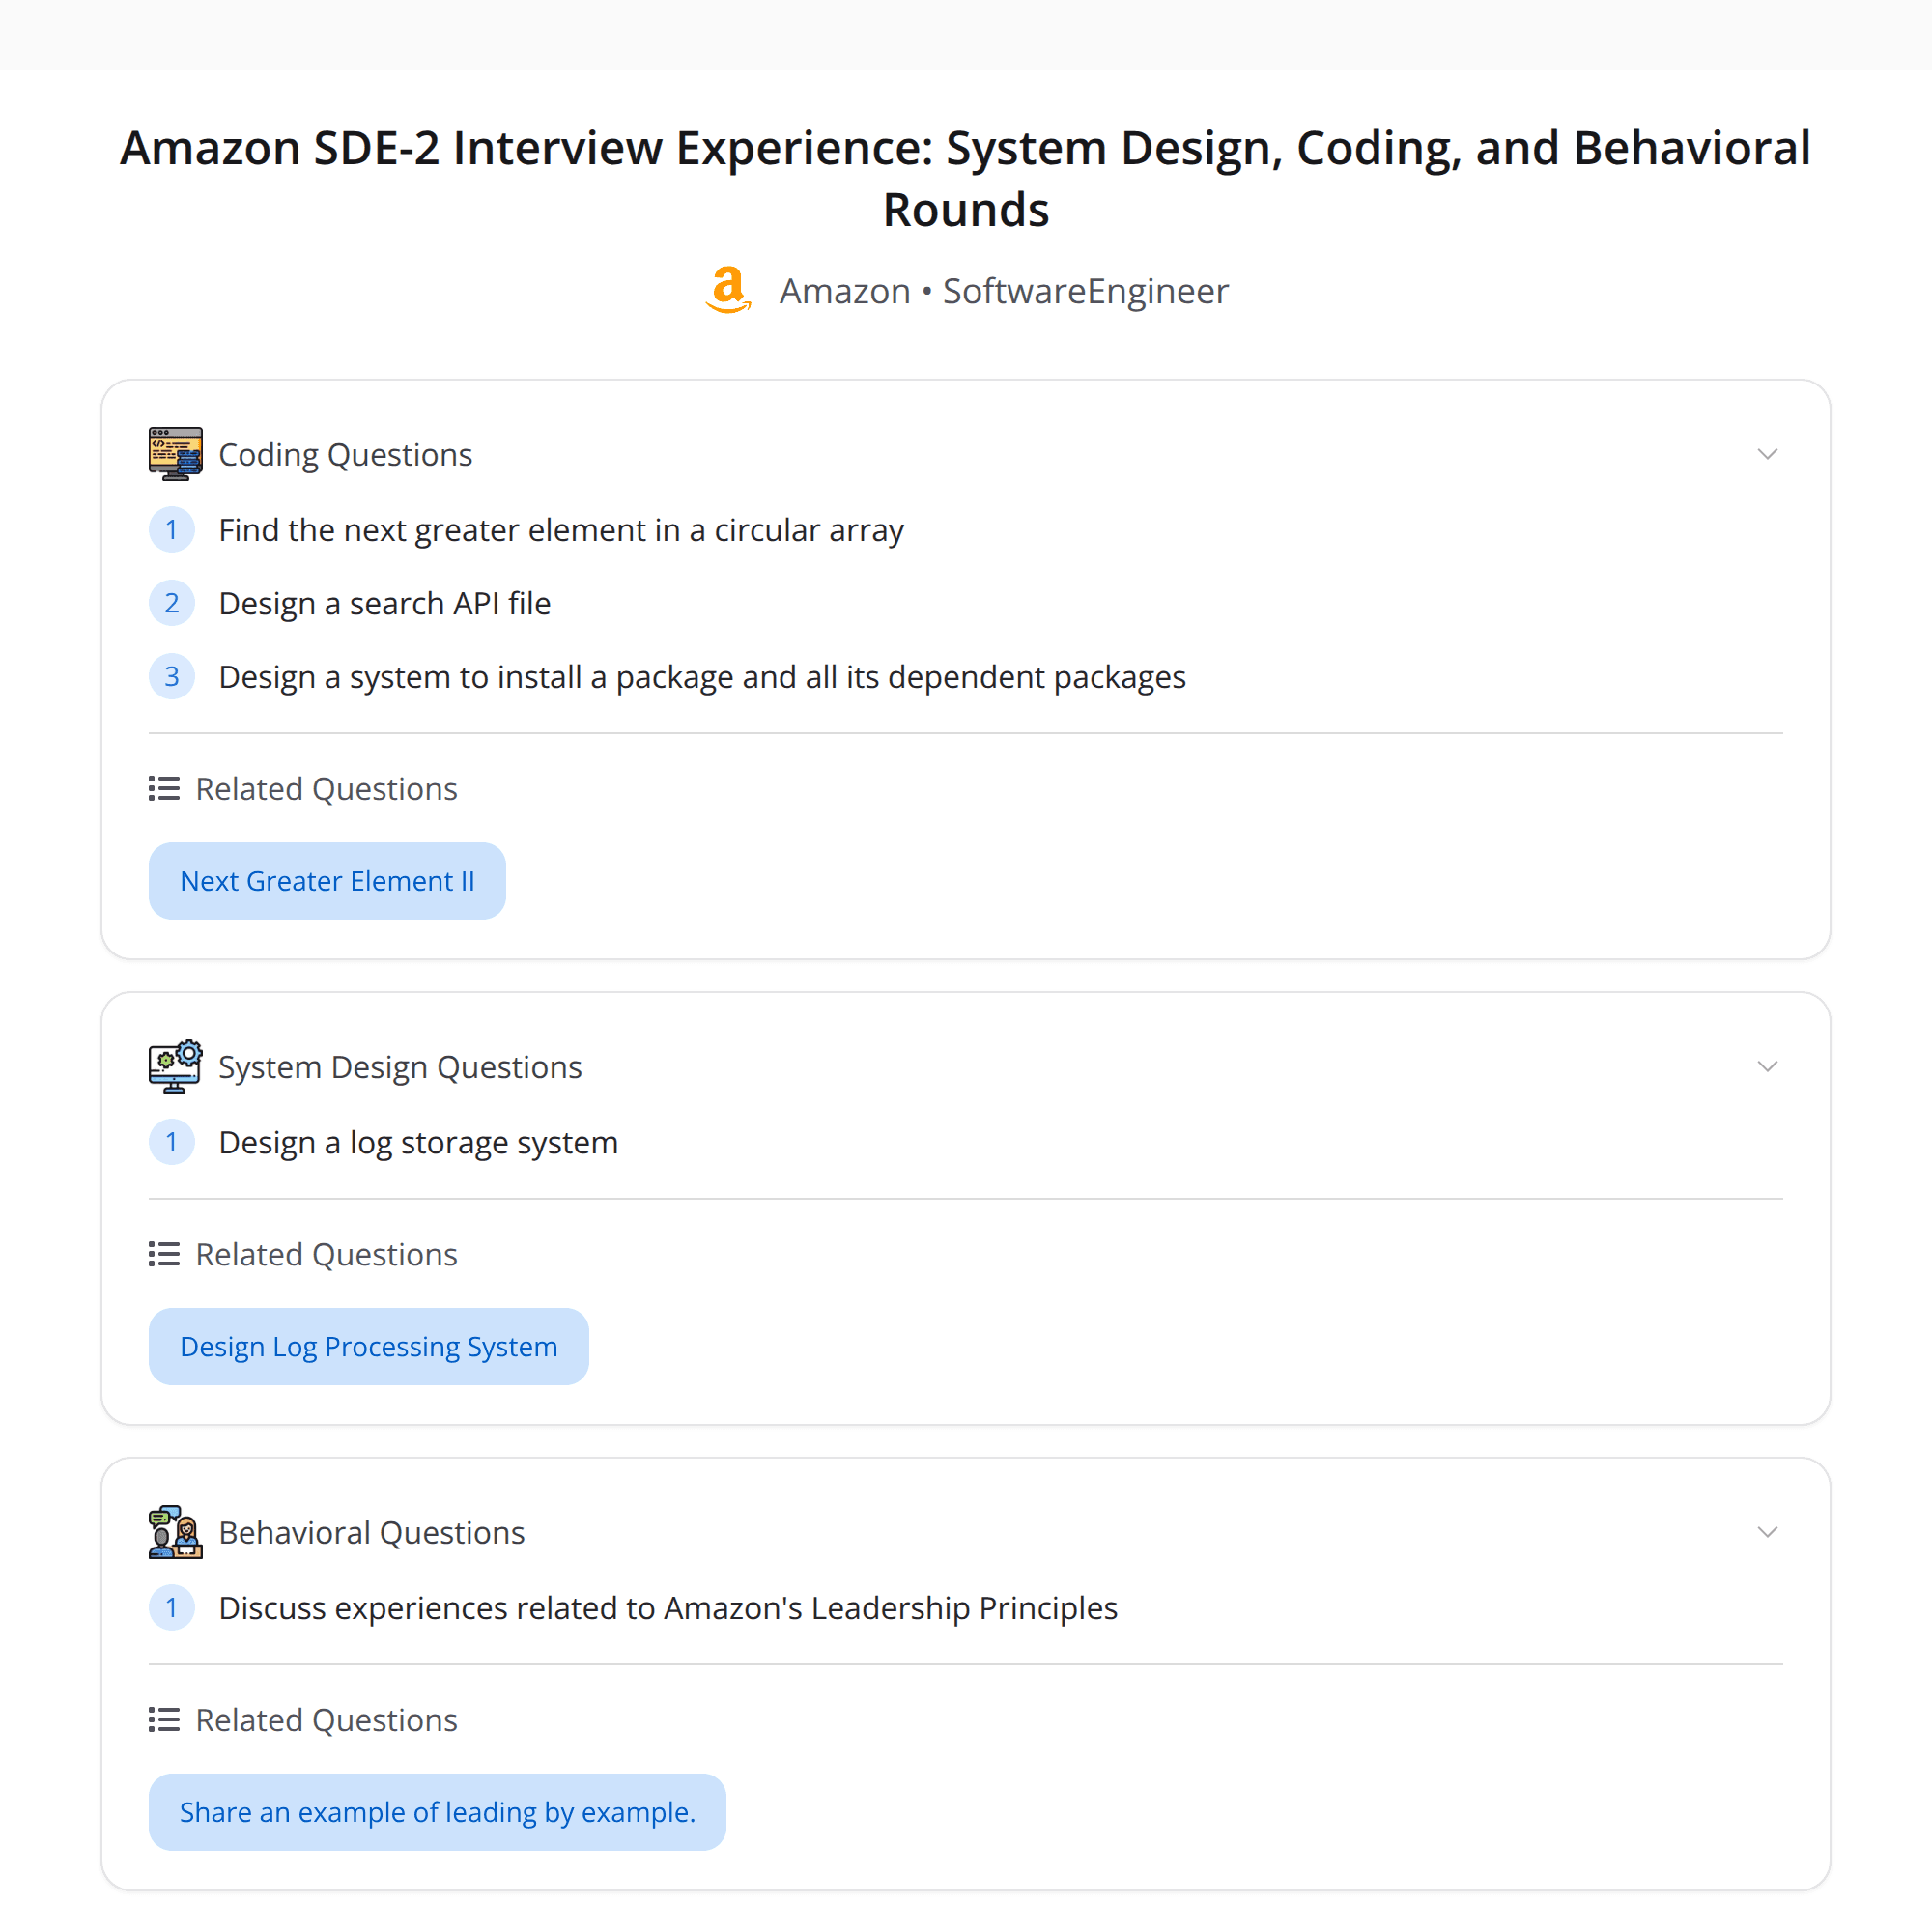The height and width of the screenshot is (1932, 1932).
Task: Click the System Design Questions heading
Action: [x=400, y=1067]
